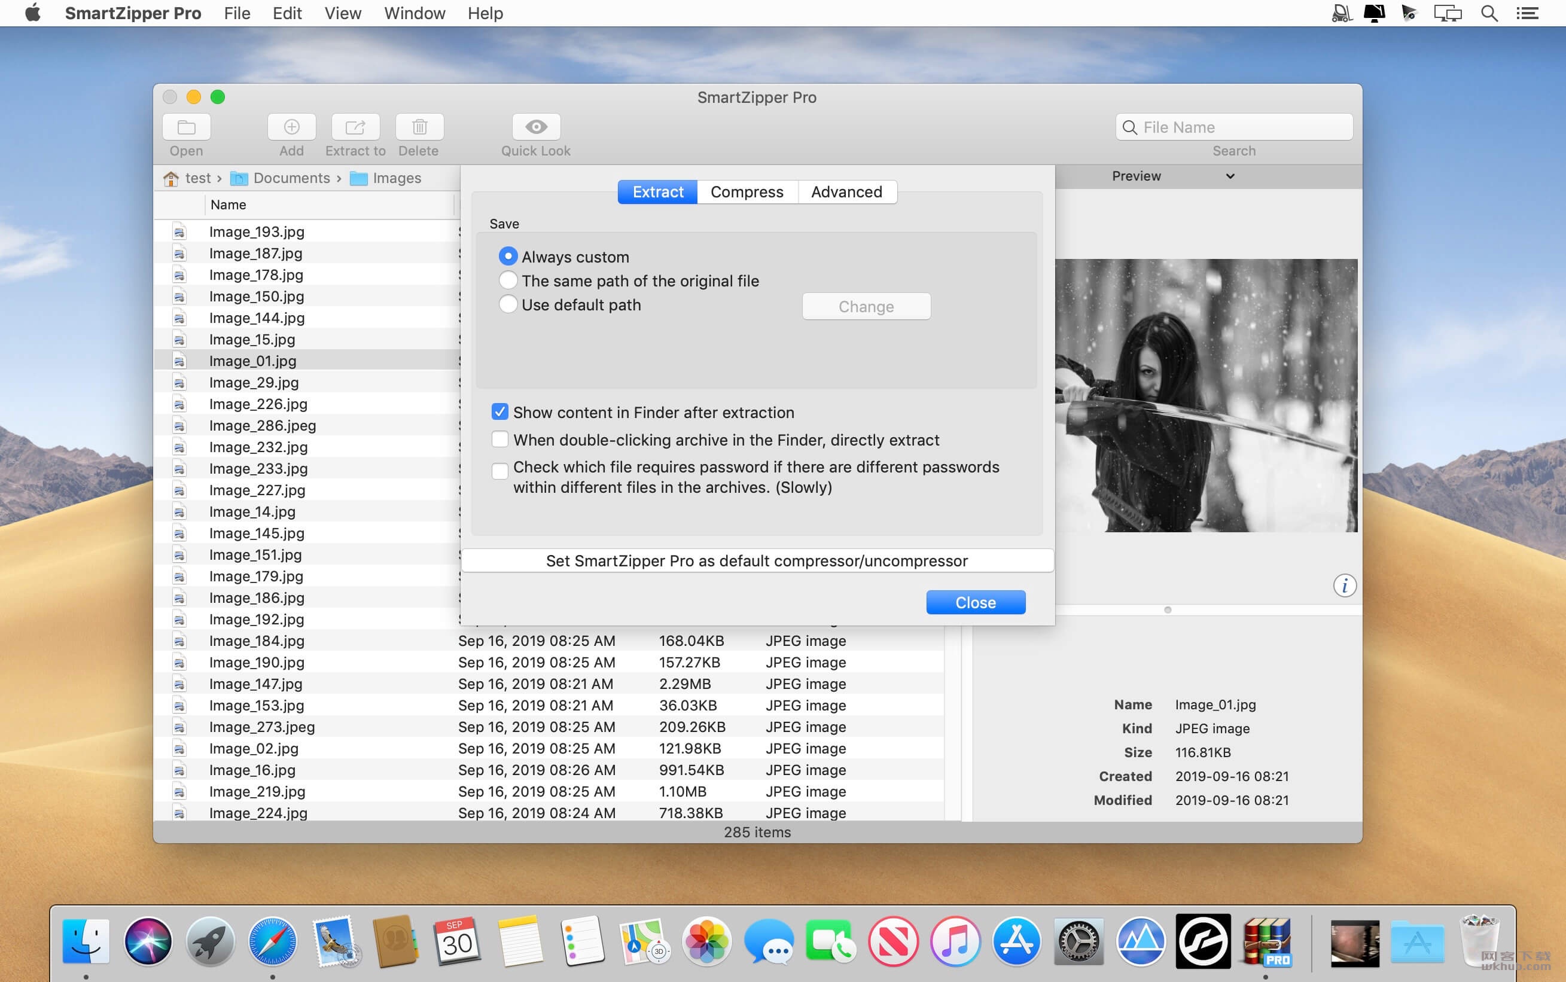
Task: Open the Edit menu
Action: click(287, 13)
